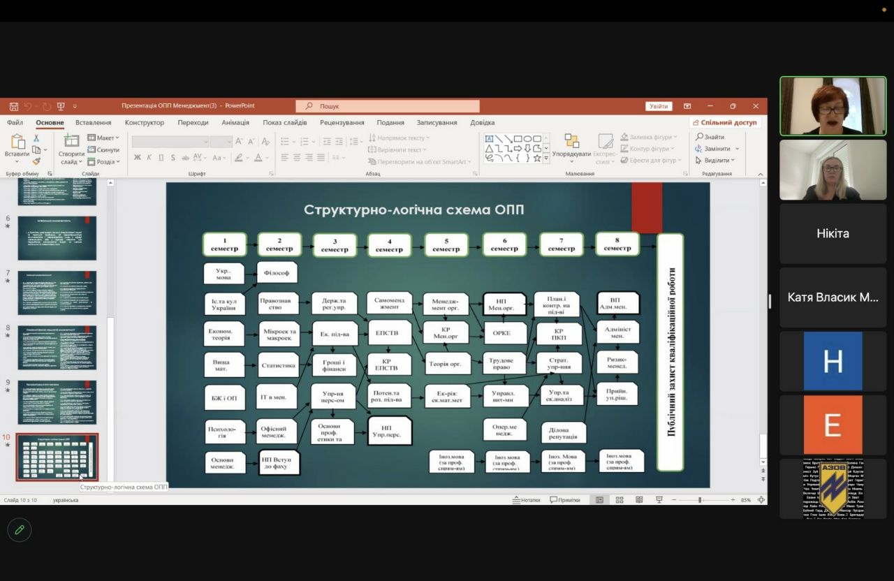This screenshot has width=894, height=581.
Task: Toggle align text left
Action: 284,158
